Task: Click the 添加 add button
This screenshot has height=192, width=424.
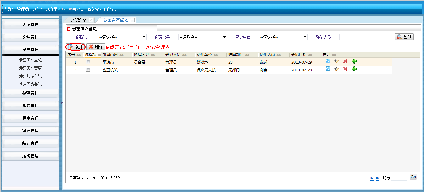Action: coord(75,47)
